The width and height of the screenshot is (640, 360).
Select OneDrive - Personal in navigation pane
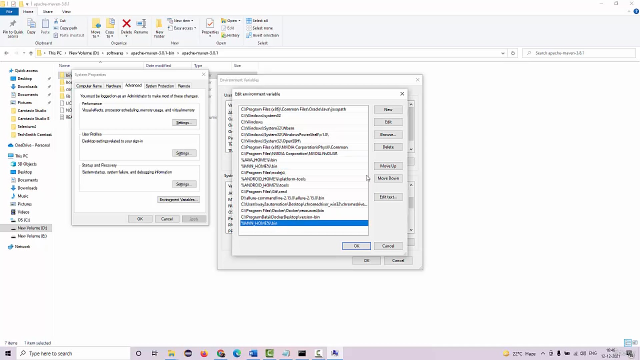coord(32,145)
